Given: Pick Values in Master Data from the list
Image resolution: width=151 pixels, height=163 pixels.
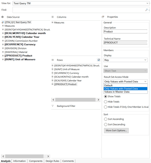Looking at the screenshot, I should pyautogui.click(x=125, y=92).
